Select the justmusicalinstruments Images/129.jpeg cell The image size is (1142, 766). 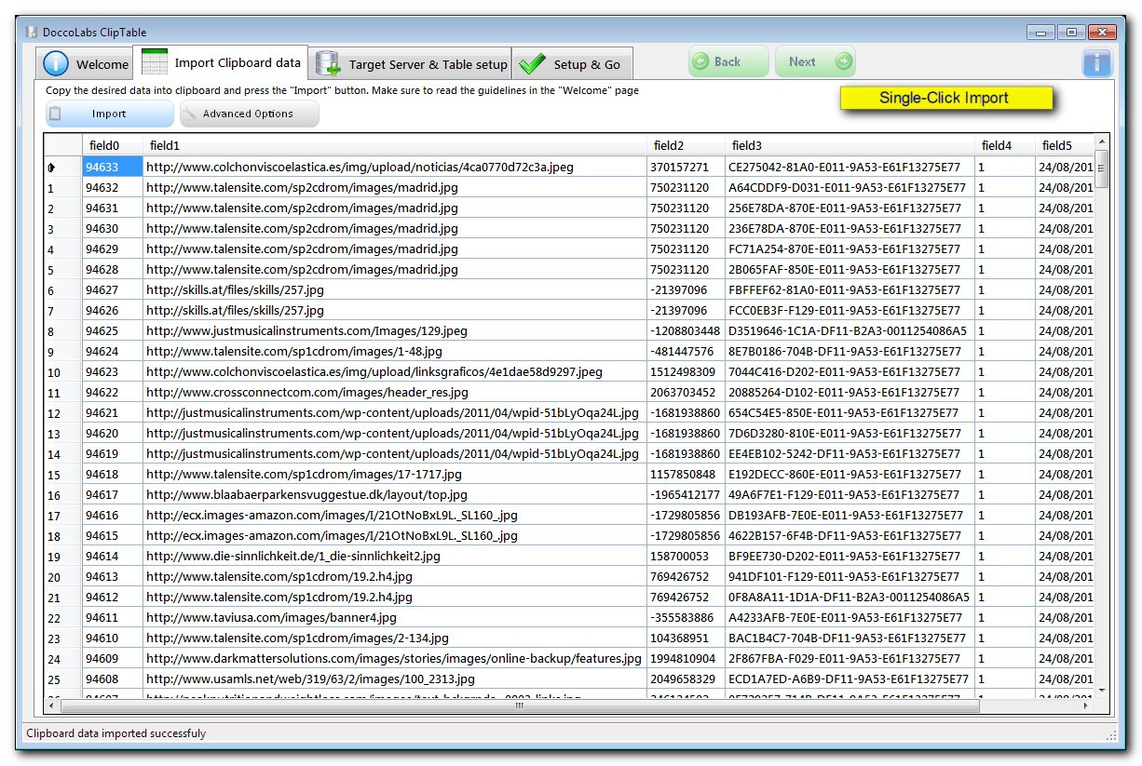(x=395, y=330)
